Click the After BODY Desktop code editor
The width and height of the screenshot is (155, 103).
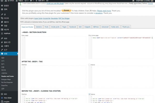[54, 77]
